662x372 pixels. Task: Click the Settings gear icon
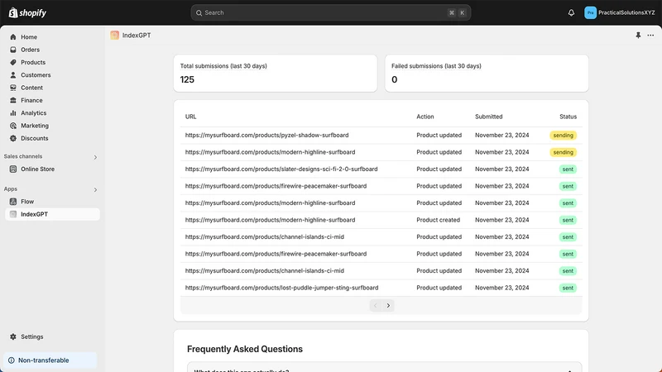coord(13,336)
